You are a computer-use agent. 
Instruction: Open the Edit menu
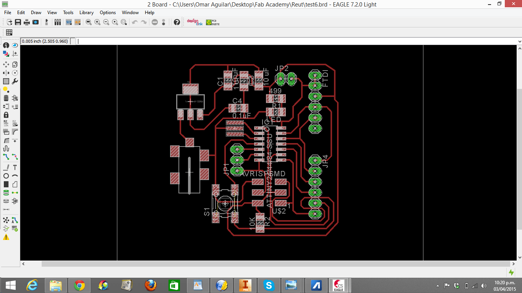pyautogui.click(x=21, y=13)
